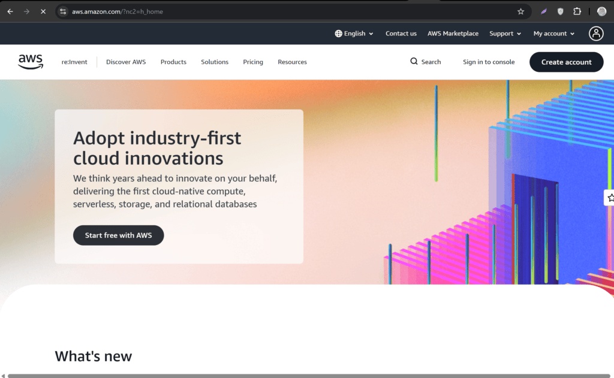Image resolution: width=614 pixels, height=378 pixels.
Task: Click the Adopt industry-first cloud innovations headline
Action: tap(157, 148)
